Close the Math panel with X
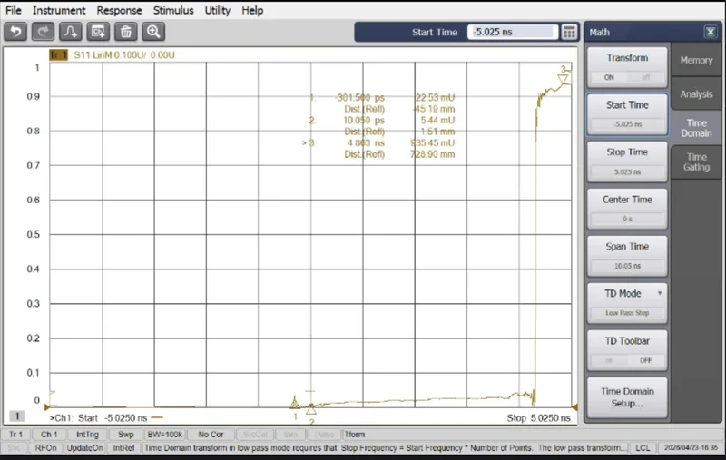The width and height of the screenshot is (726, 460). point(710,32)
